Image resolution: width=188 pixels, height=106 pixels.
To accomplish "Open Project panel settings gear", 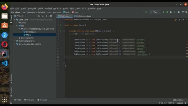I will tap(51, 16).
